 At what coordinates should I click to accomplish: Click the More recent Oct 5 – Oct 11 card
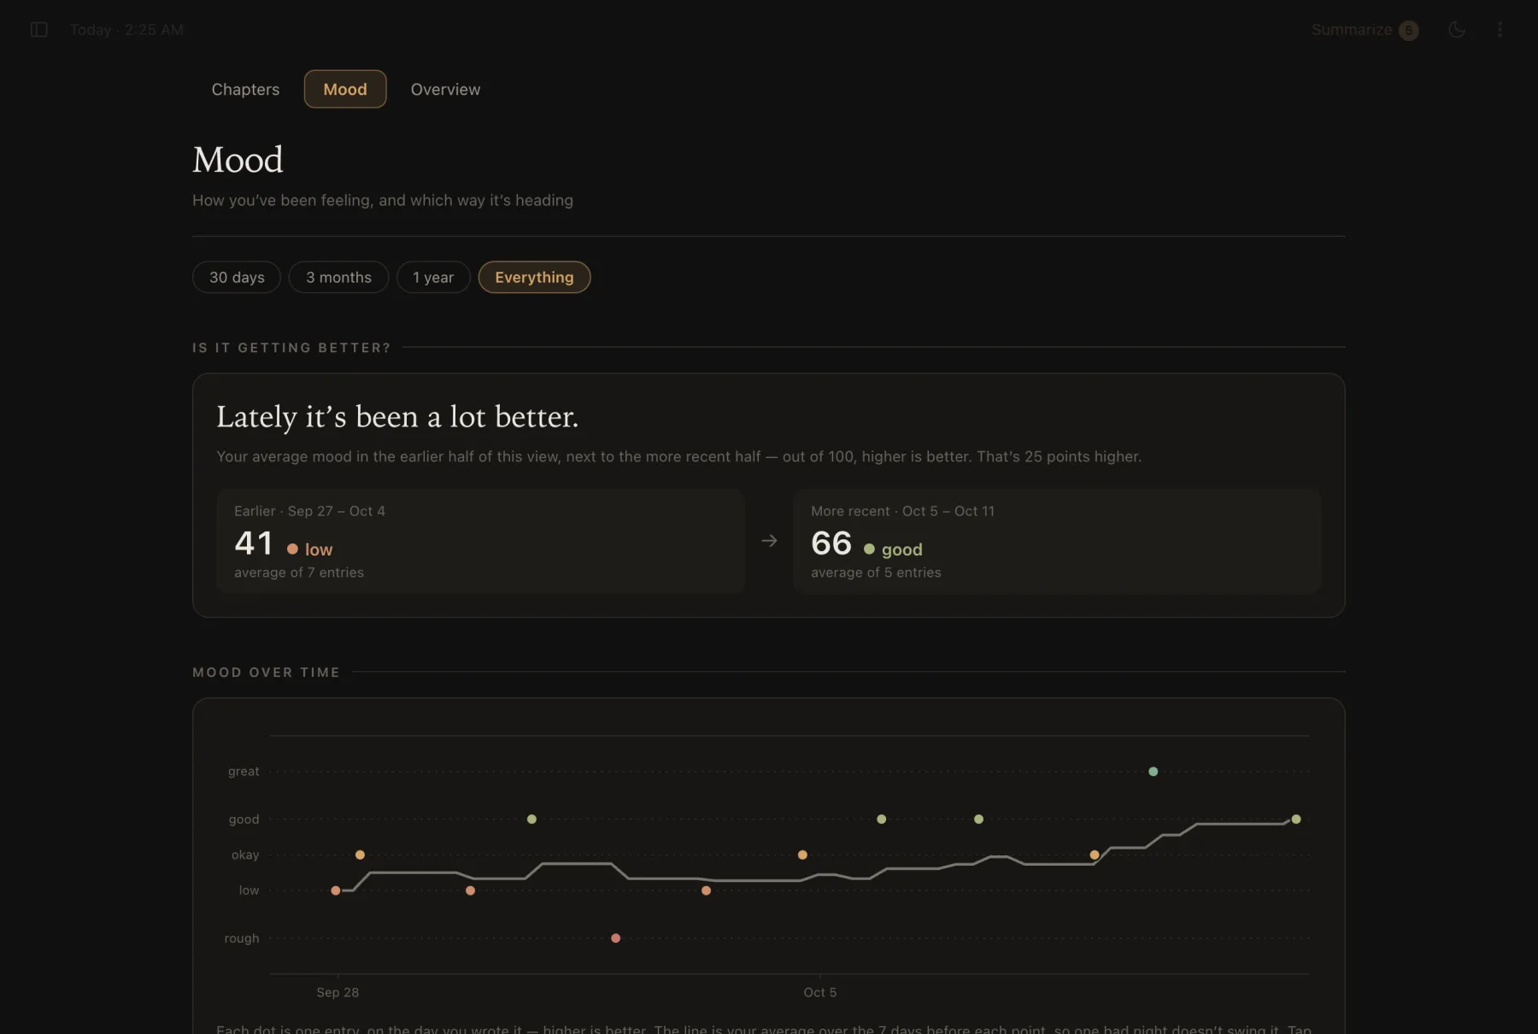(1057, 541)
